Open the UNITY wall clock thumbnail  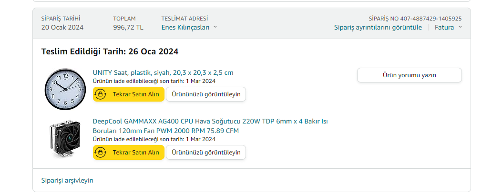(64, 89)
